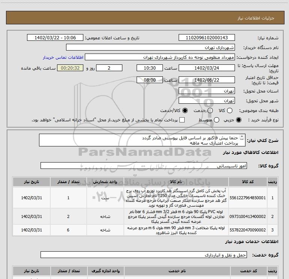Viewport: 289px width, 279px height.
Task: Click the اطلاعات کالاهای مورد نیاز section heading
Action: [x=250, y=152]
